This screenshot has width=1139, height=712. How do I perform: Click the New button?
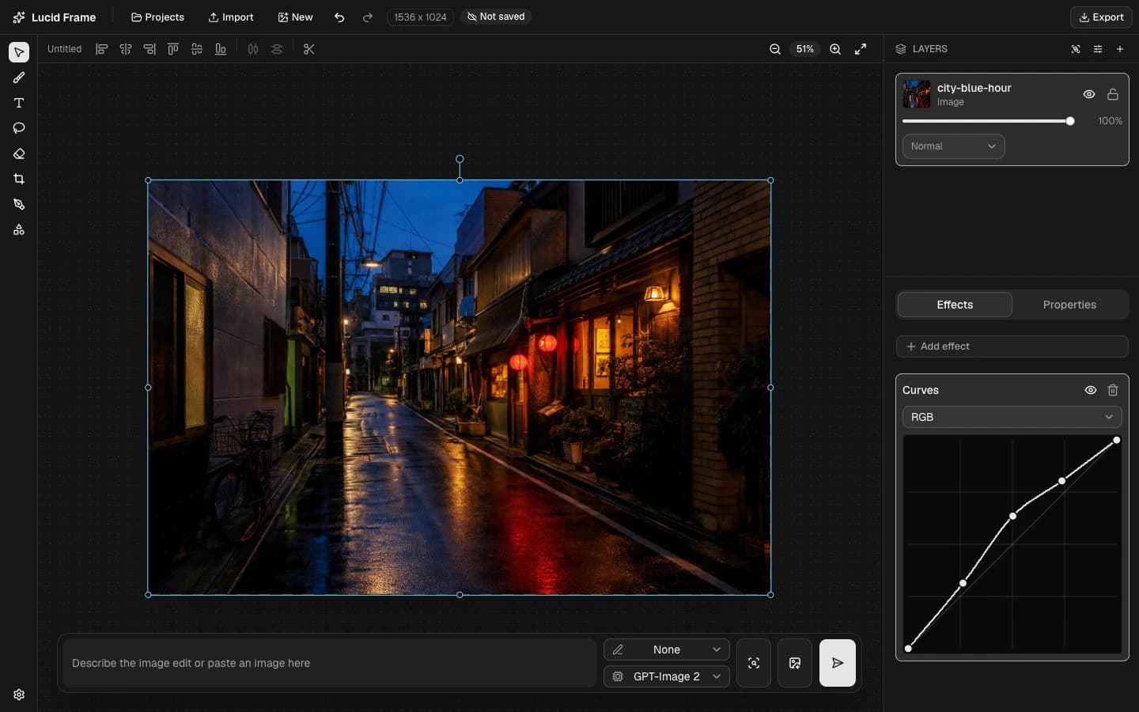(295, 17)
